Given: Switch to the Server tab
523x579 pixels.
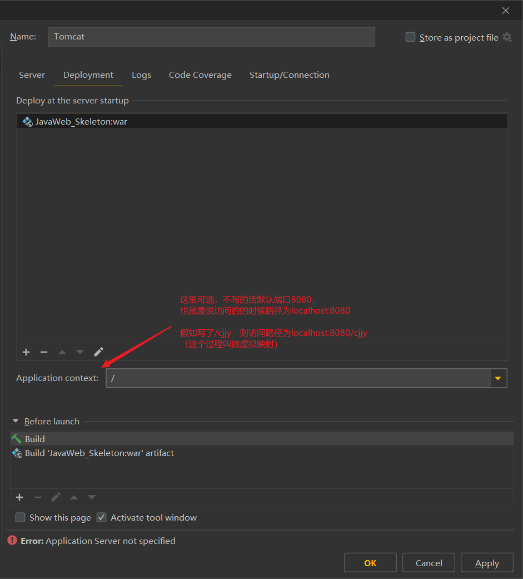Looking at the screenshot, I should (x=32, y=75).
